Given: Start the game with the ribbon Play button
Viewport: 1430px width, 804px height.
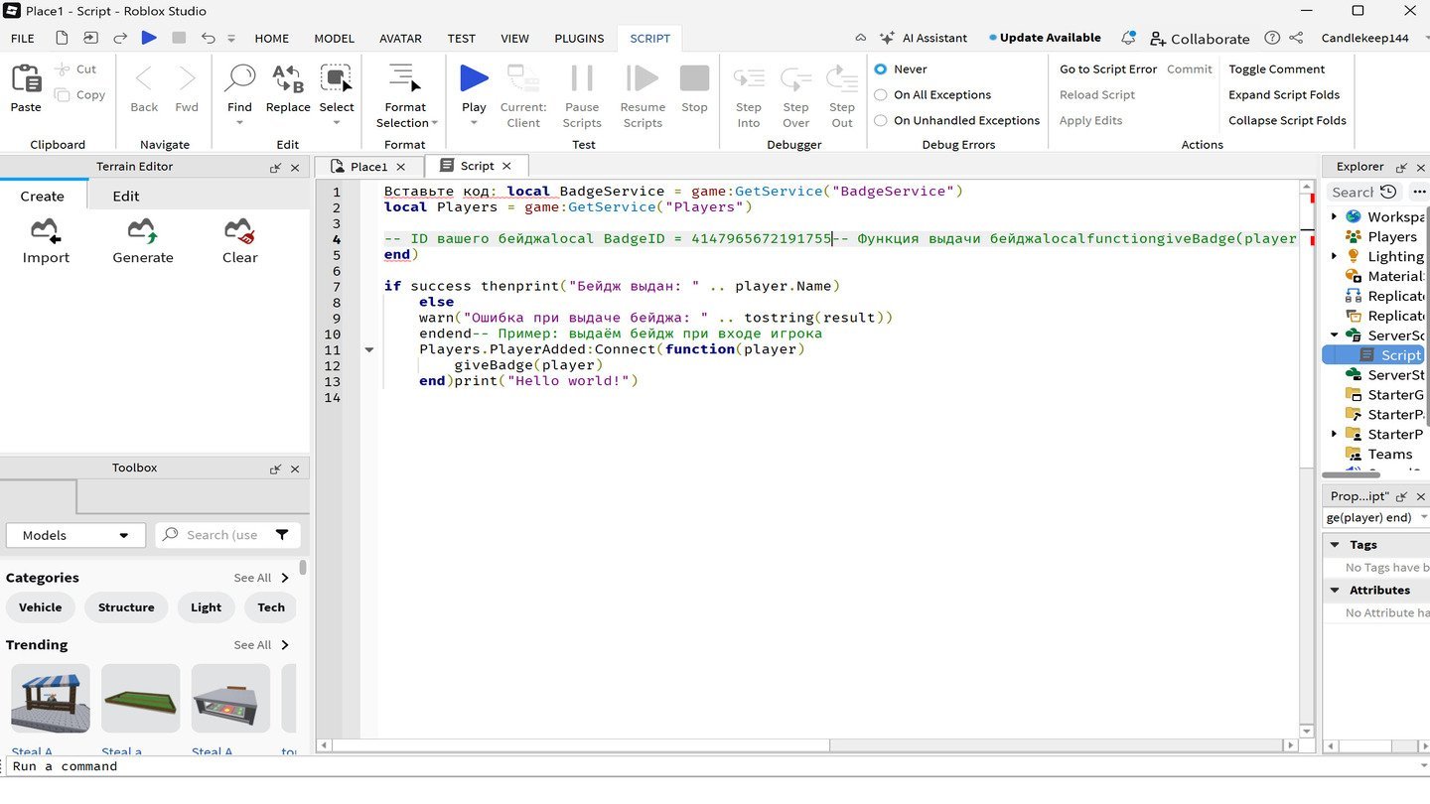Looking at the screenshot, I should (474, 79).
